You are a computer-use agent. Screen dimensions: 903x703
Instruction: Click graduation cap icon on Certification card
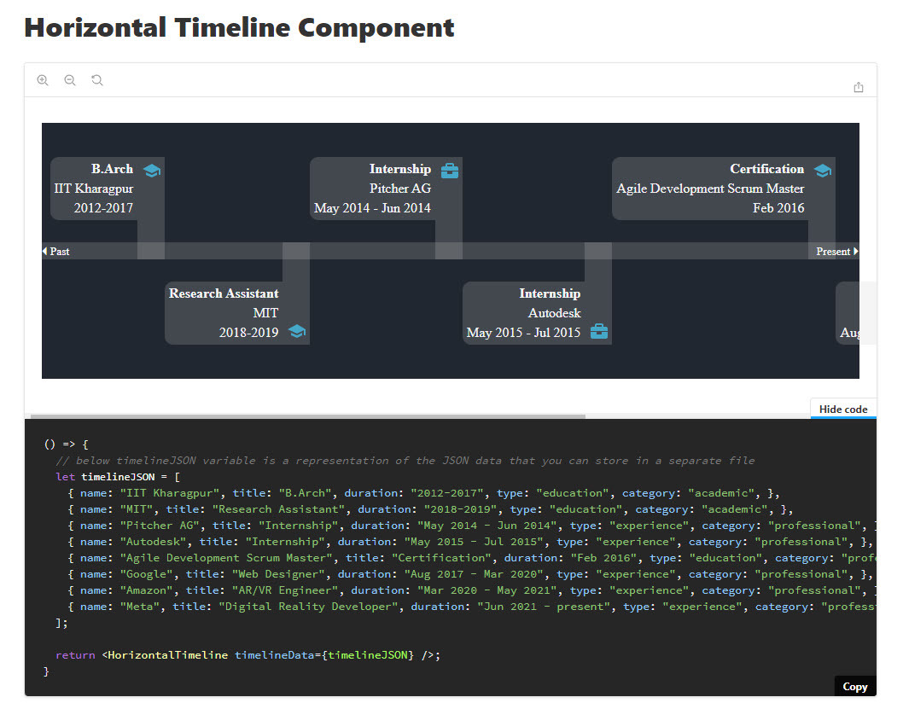[x=823, y=171]
